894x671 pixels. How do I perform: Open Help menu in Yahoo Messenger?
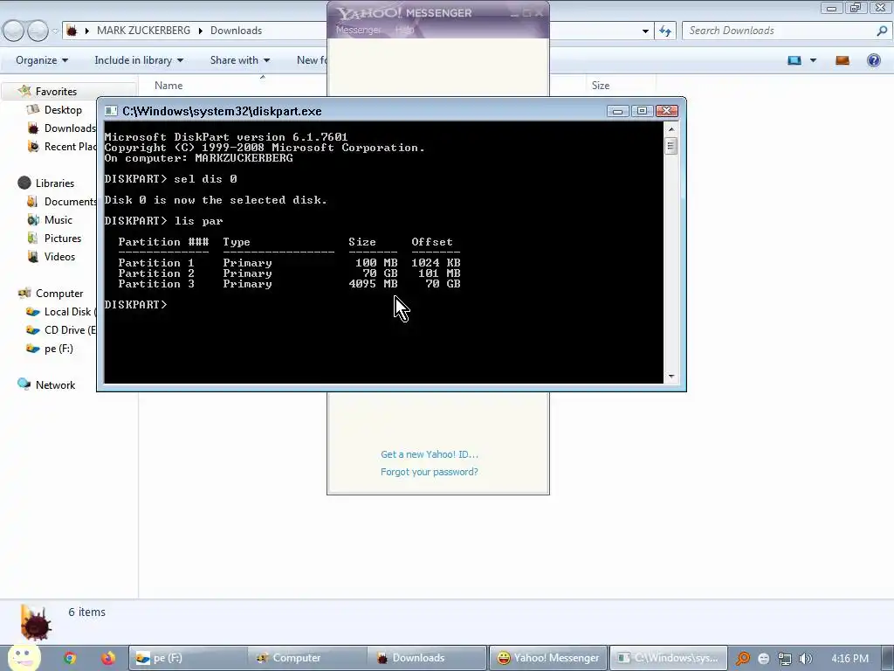point(404,30)
